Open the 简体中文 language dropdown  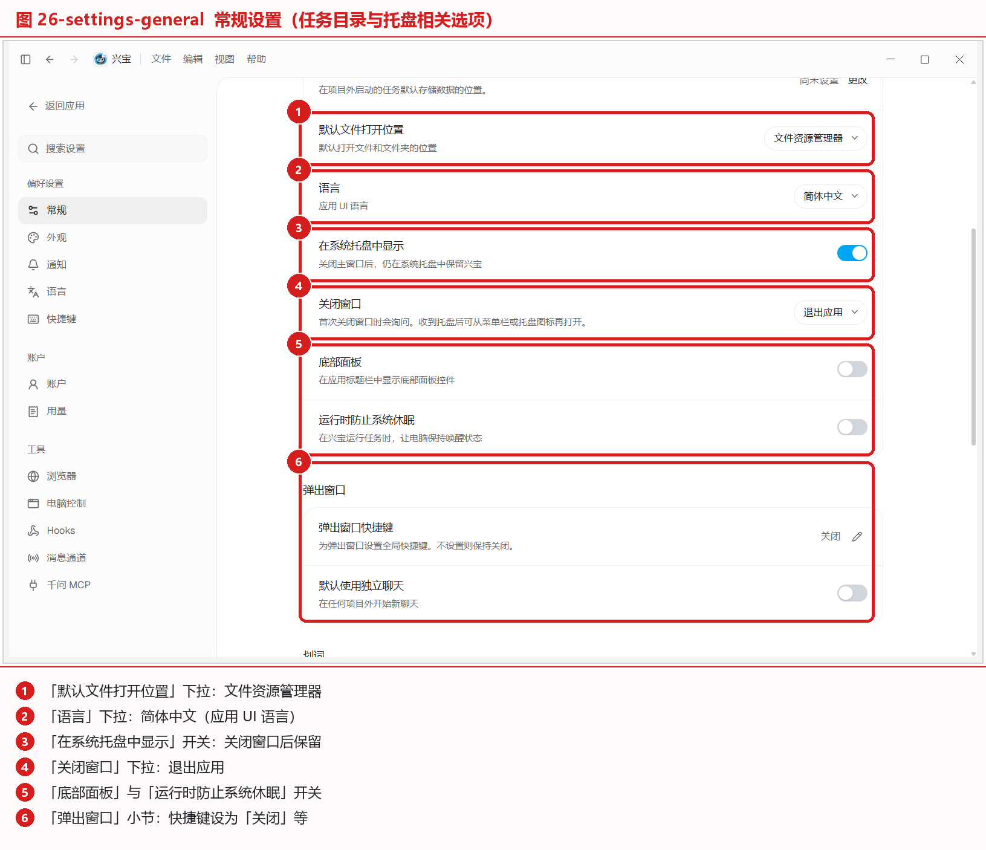pyautogui.click(x=831, y=196)
